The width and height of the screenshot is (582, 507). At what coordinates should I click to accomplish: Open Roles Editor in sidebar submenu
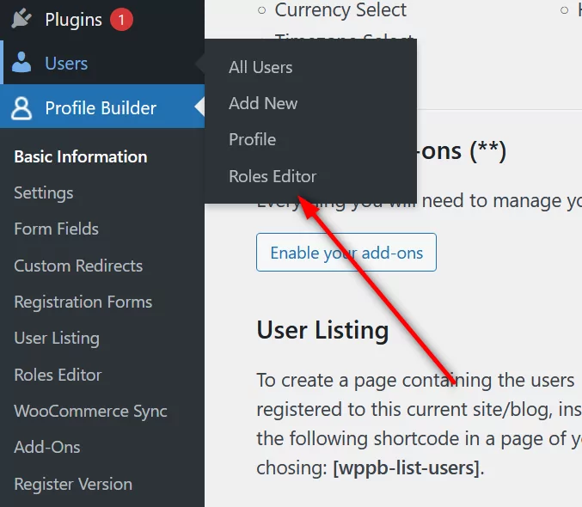coord(58,375)
